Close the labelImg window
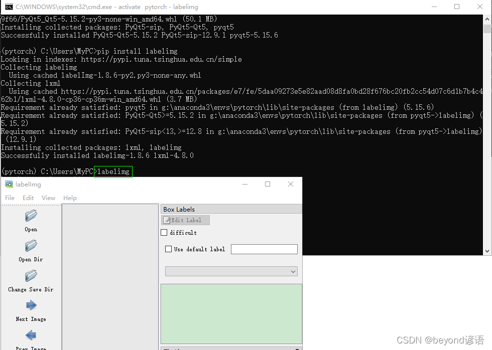This screenshot has height=350, width=492. [291, 184]
